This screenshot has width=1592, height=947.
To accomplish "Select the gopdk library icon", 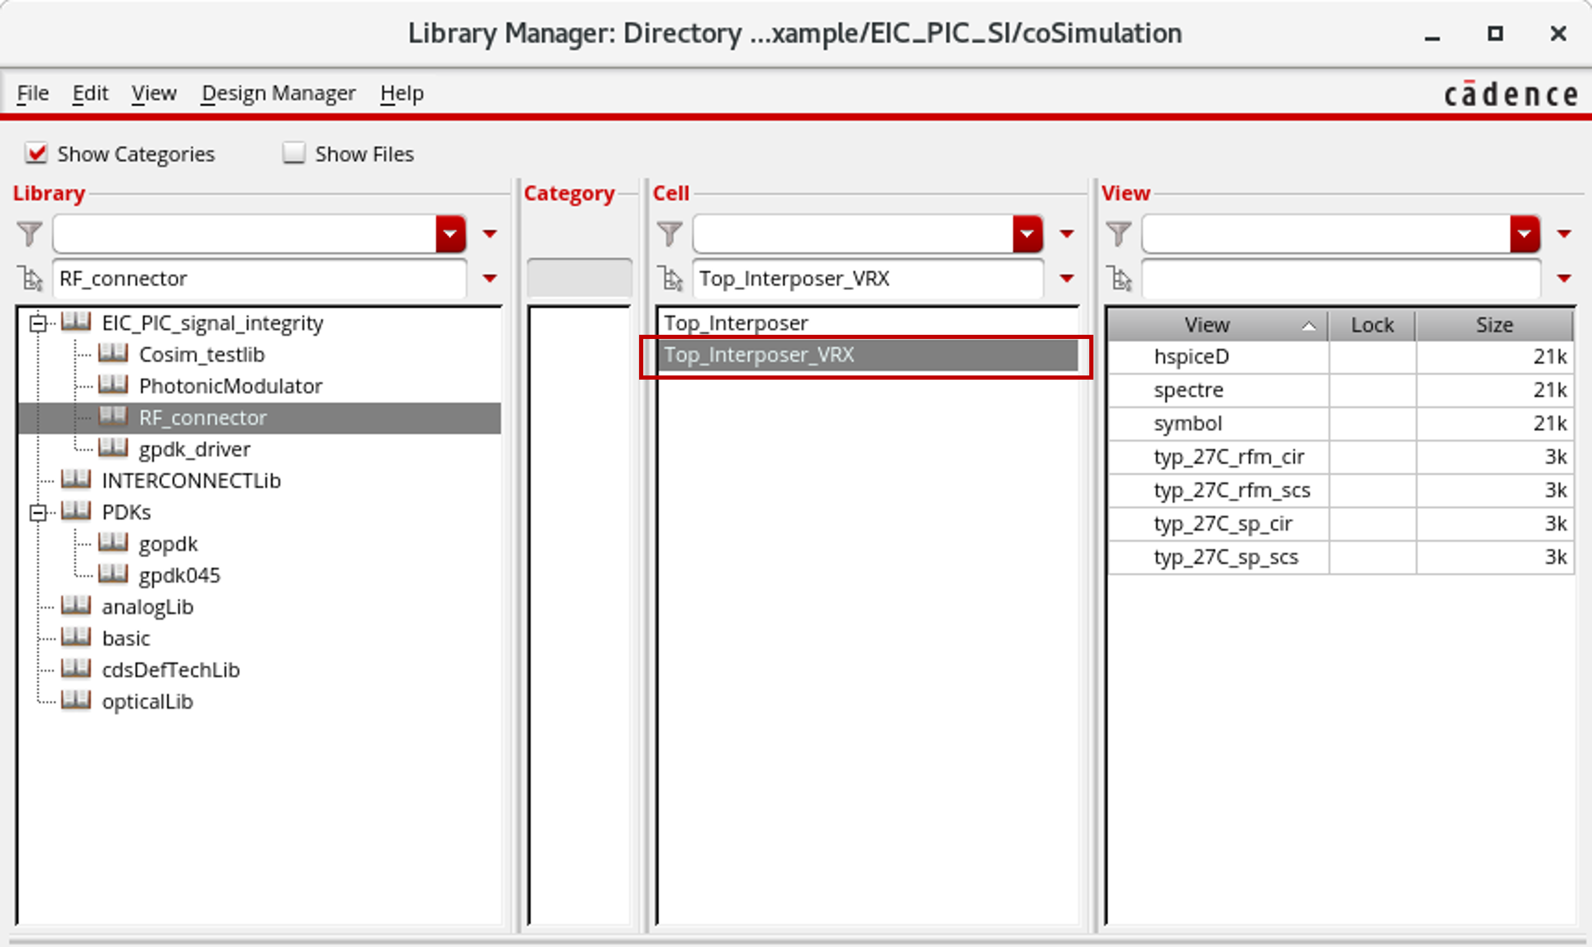I will (114, 542).
